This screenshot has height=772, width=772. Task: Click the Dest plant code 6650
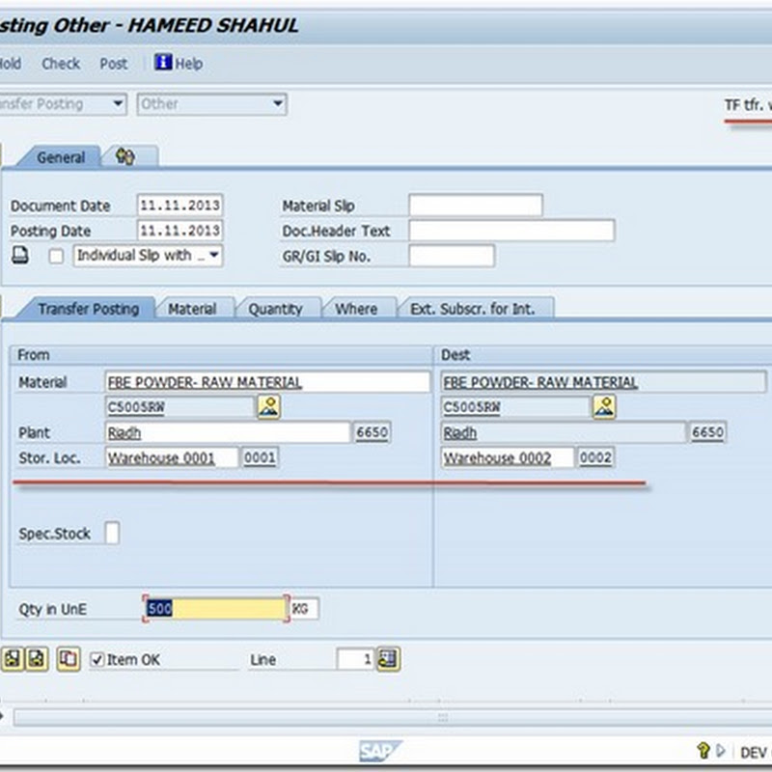click(x=707, y=432)
